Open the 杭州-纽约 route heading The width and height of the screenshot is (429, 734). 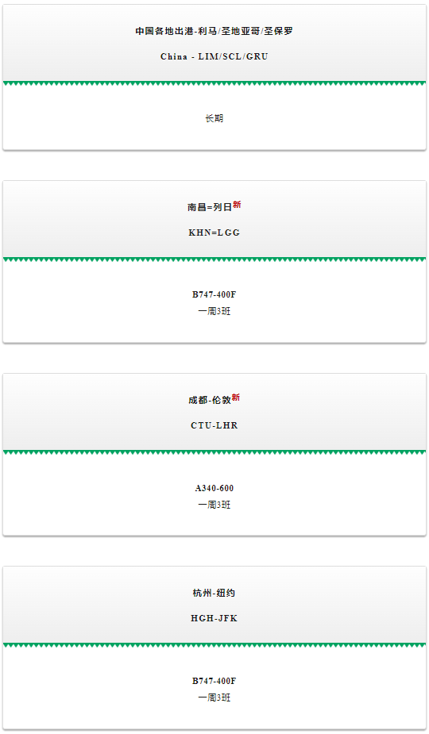[x=214, y=593]
